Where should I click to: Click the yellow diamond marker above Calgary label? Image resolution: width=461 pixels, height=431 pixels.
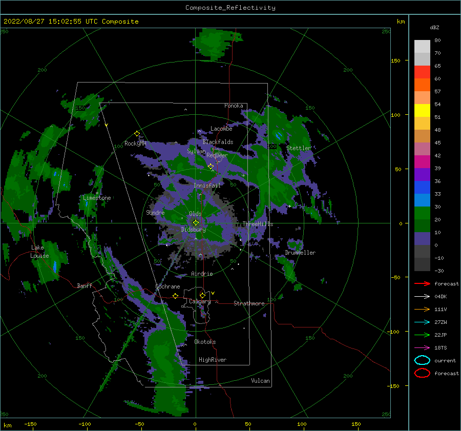202,295
